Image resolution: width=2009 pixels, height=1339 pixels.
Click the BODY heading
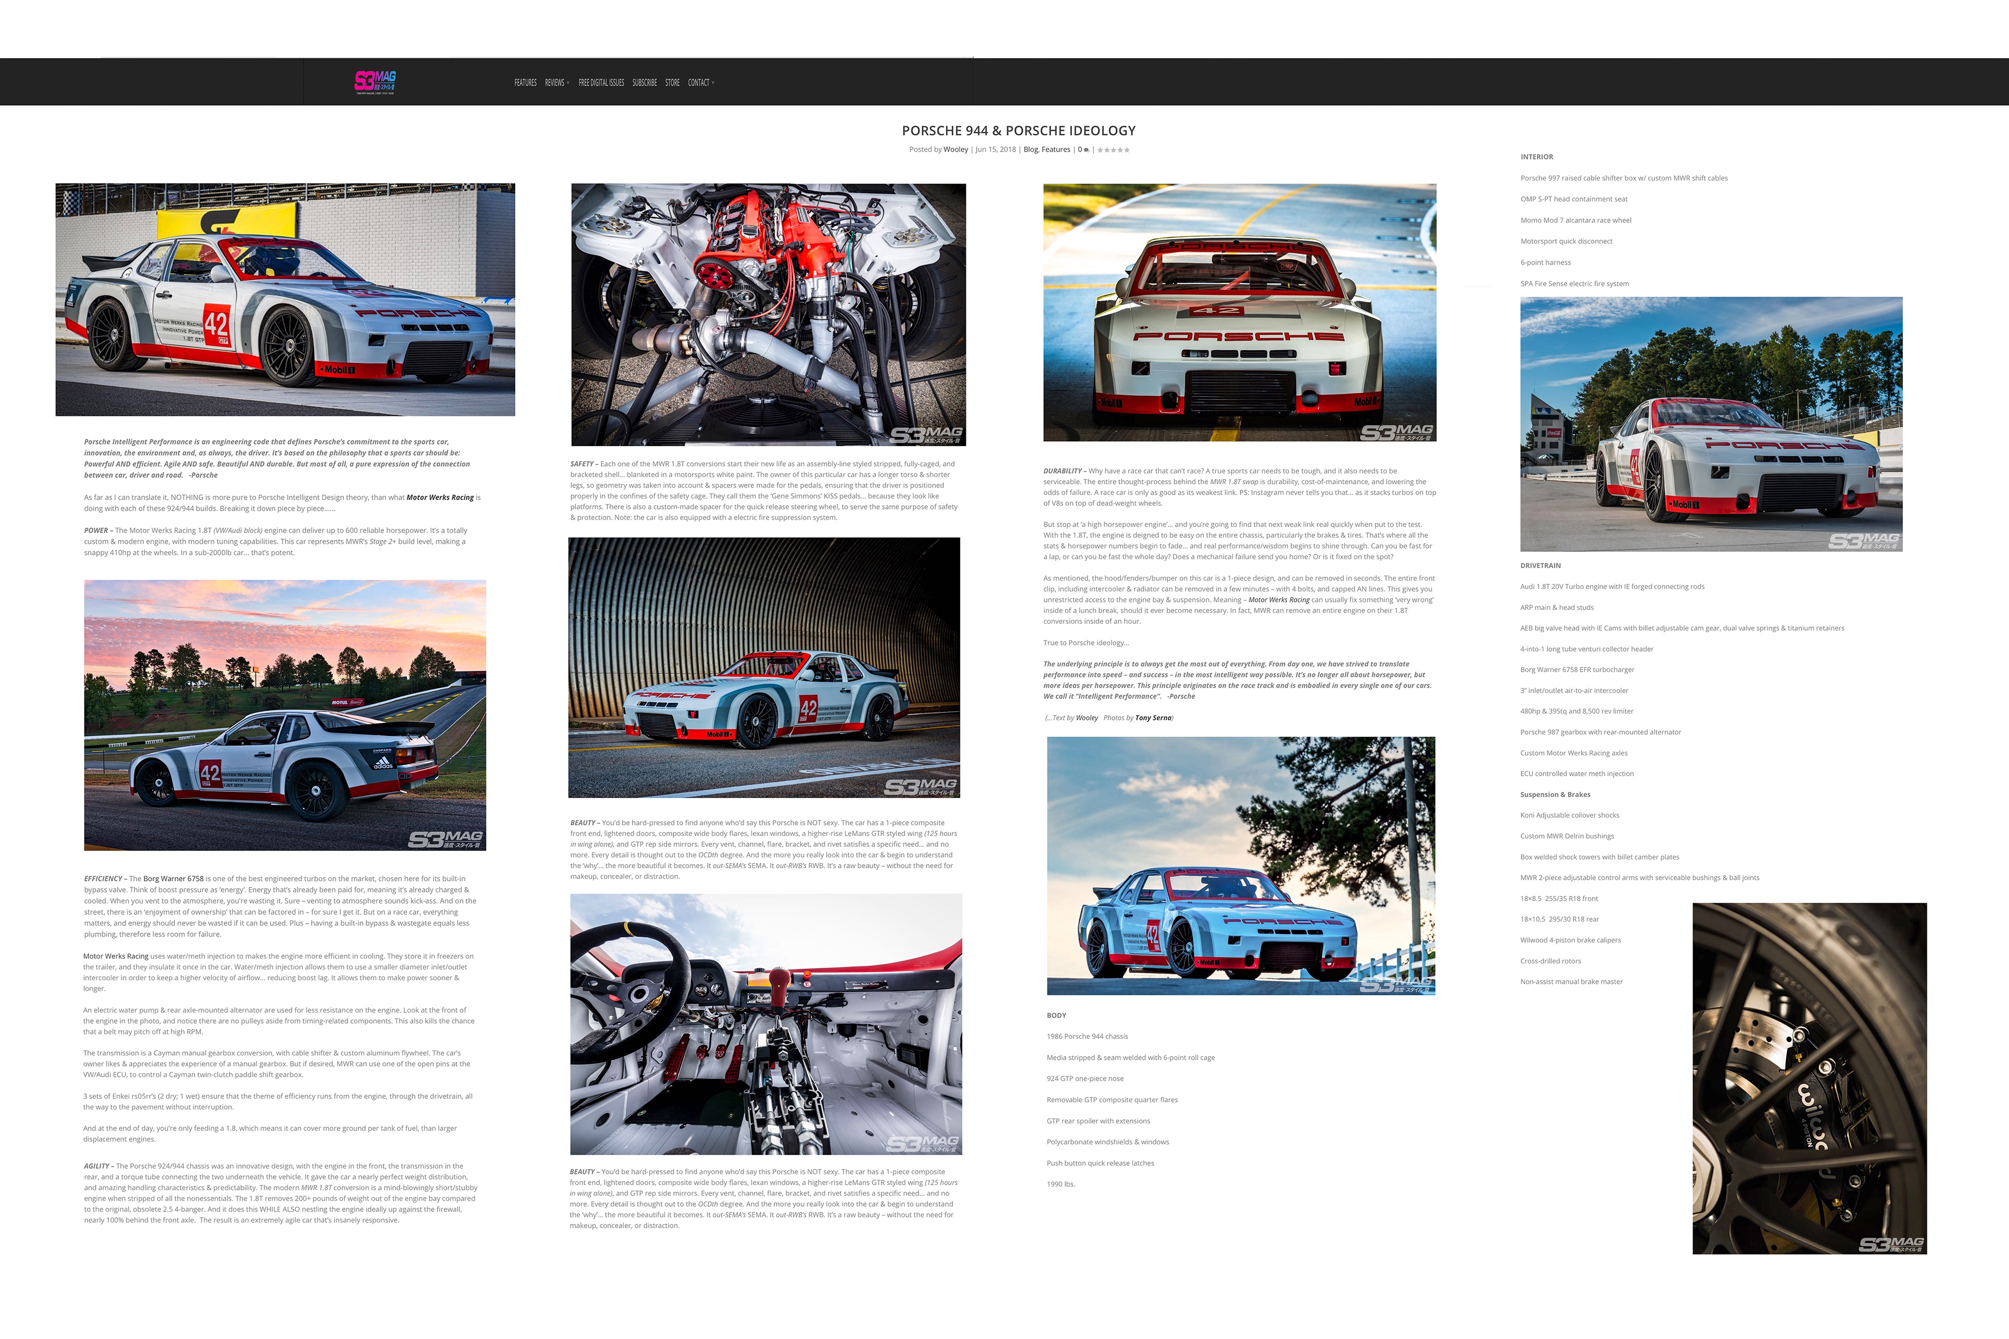click(1057, 1015)
